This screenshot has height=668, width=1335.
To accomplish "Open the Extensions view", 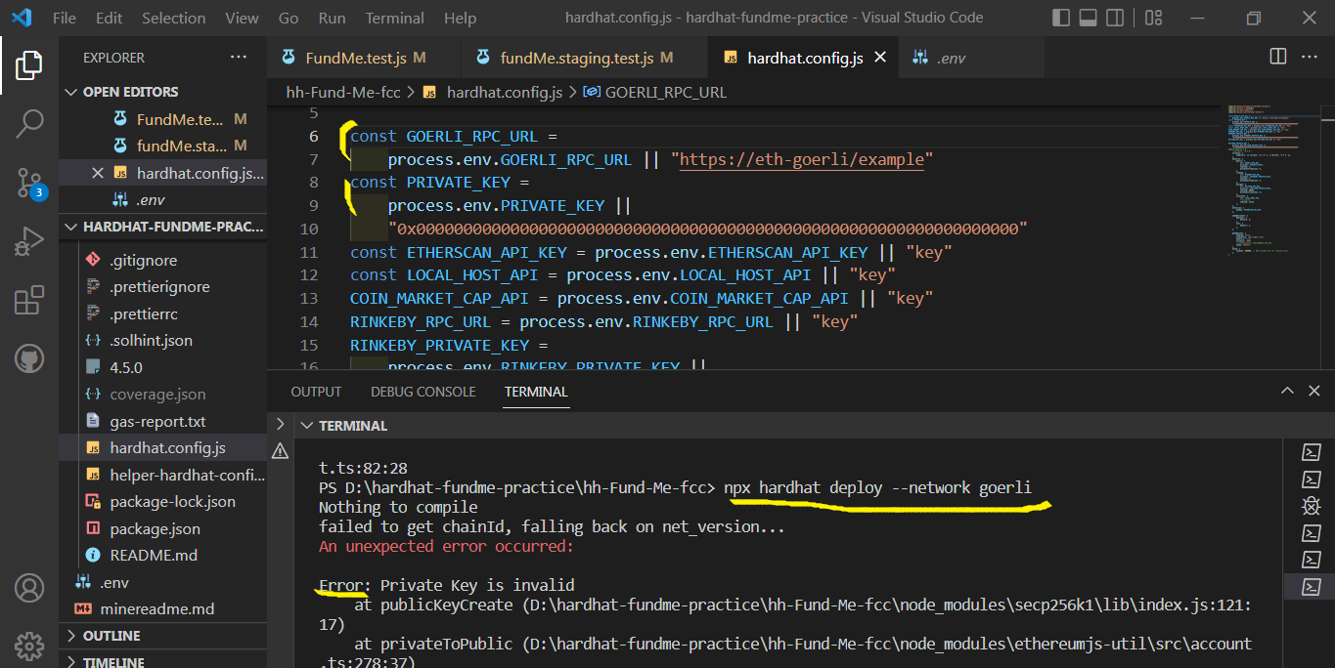I will tap(28, 300).
